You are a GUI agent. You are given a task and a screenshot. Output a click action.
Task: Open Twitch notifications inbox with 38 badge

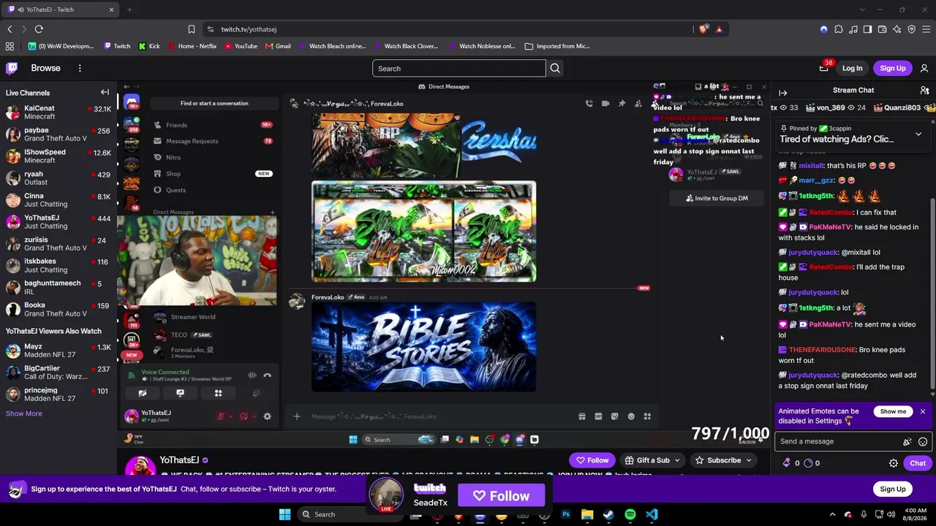823,68
